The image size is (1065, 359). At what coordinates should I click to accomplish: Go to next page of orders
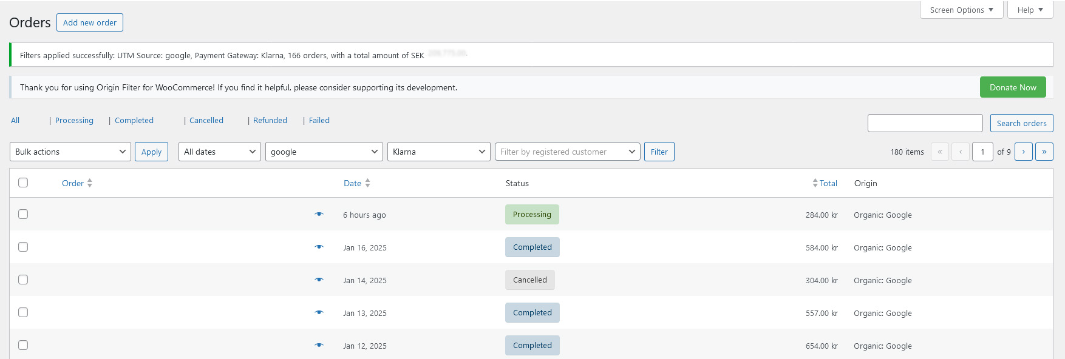[1023, 152]
